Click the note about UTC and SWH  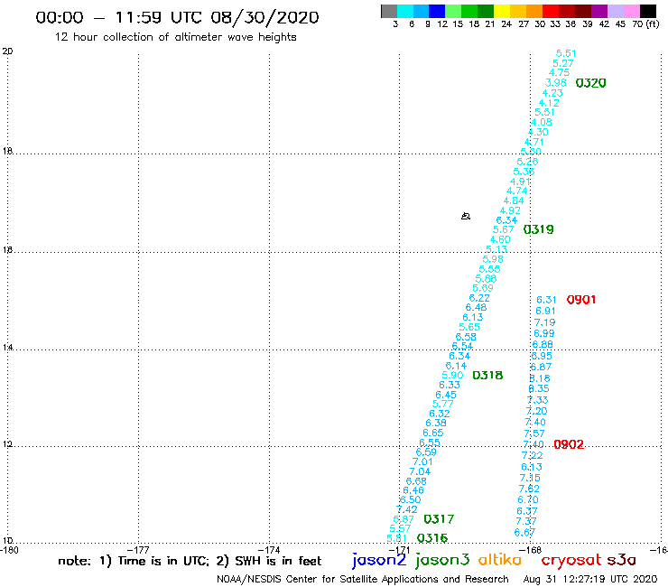(x=190, y=561)
